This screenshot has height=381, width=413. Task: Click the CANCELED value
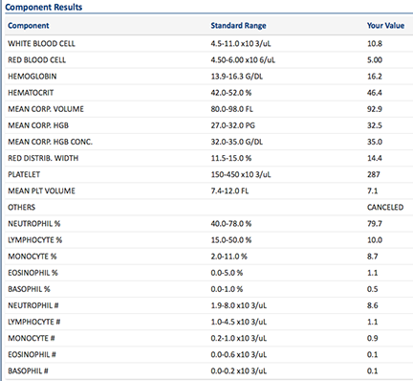[385, 208]
